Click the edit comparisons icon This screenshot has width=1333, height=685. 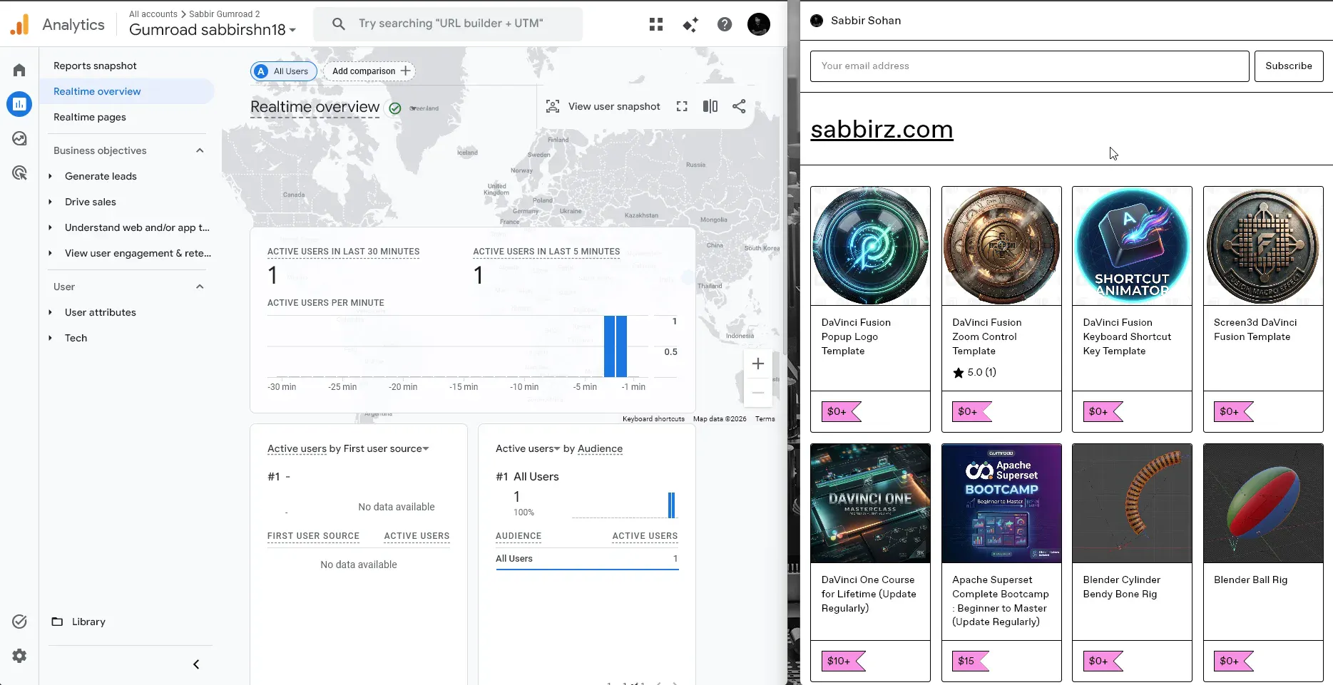[710, 106]
